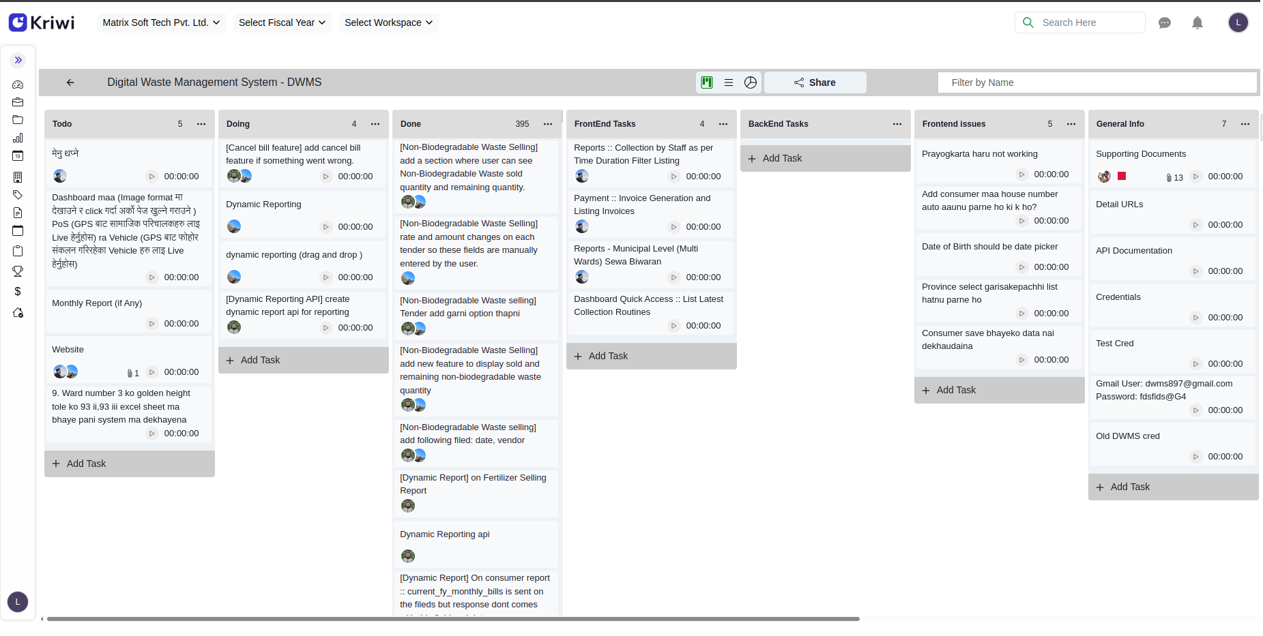The width and height of the screenshot is (1263, 636).
Task: Open Select Fiscal Year dropdown
Action: (282, 22)
